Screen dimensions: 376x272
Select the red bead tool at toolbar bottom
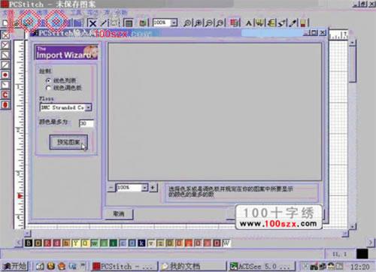pos(5,104)
